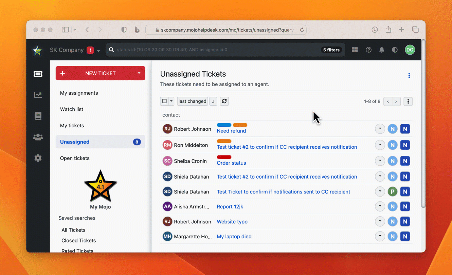Open the list options kebab beside pager
452x275 pixels.
pos(408,102)
